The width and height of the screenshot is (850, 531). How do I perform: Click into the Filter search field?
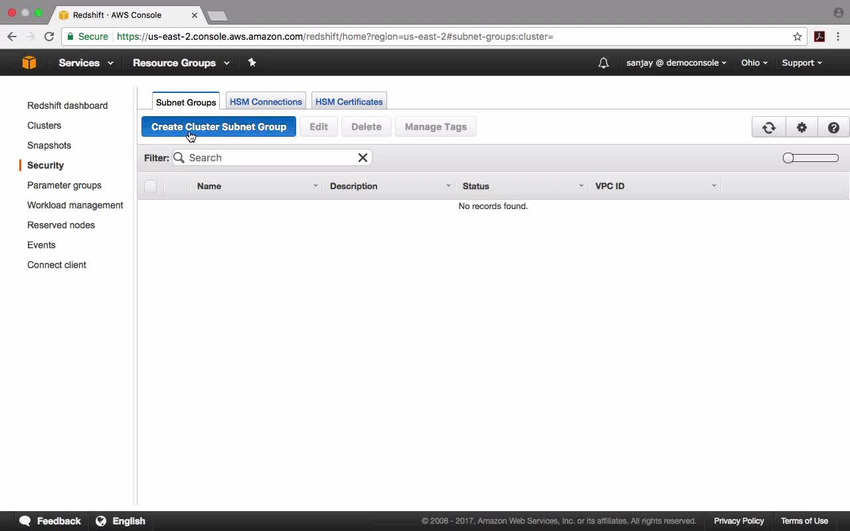[272, 157]
